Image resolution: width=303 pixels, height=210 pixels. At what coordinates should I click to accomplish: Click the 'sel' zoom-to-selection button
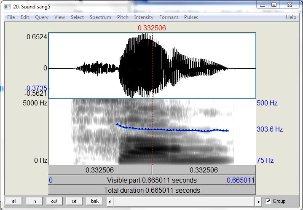(x=75, y=201)
